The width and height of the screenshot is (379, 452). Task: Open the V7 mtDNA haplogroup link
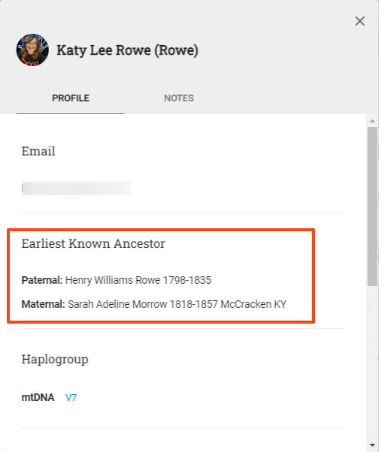(71, 397)
